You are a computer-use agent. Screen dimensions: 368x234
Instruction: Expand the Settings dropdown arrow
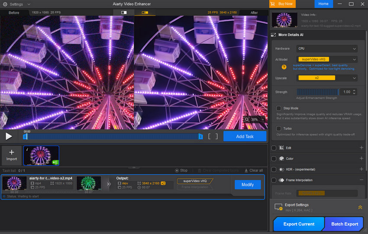(29, 4)
